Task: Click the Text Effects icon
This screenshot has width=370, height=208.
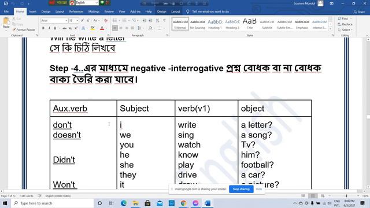Action: pyautogui.click(x=83, y=28)
